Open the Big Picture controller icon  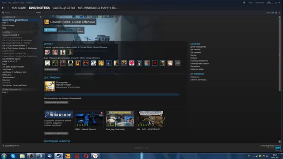click(269, 3)
